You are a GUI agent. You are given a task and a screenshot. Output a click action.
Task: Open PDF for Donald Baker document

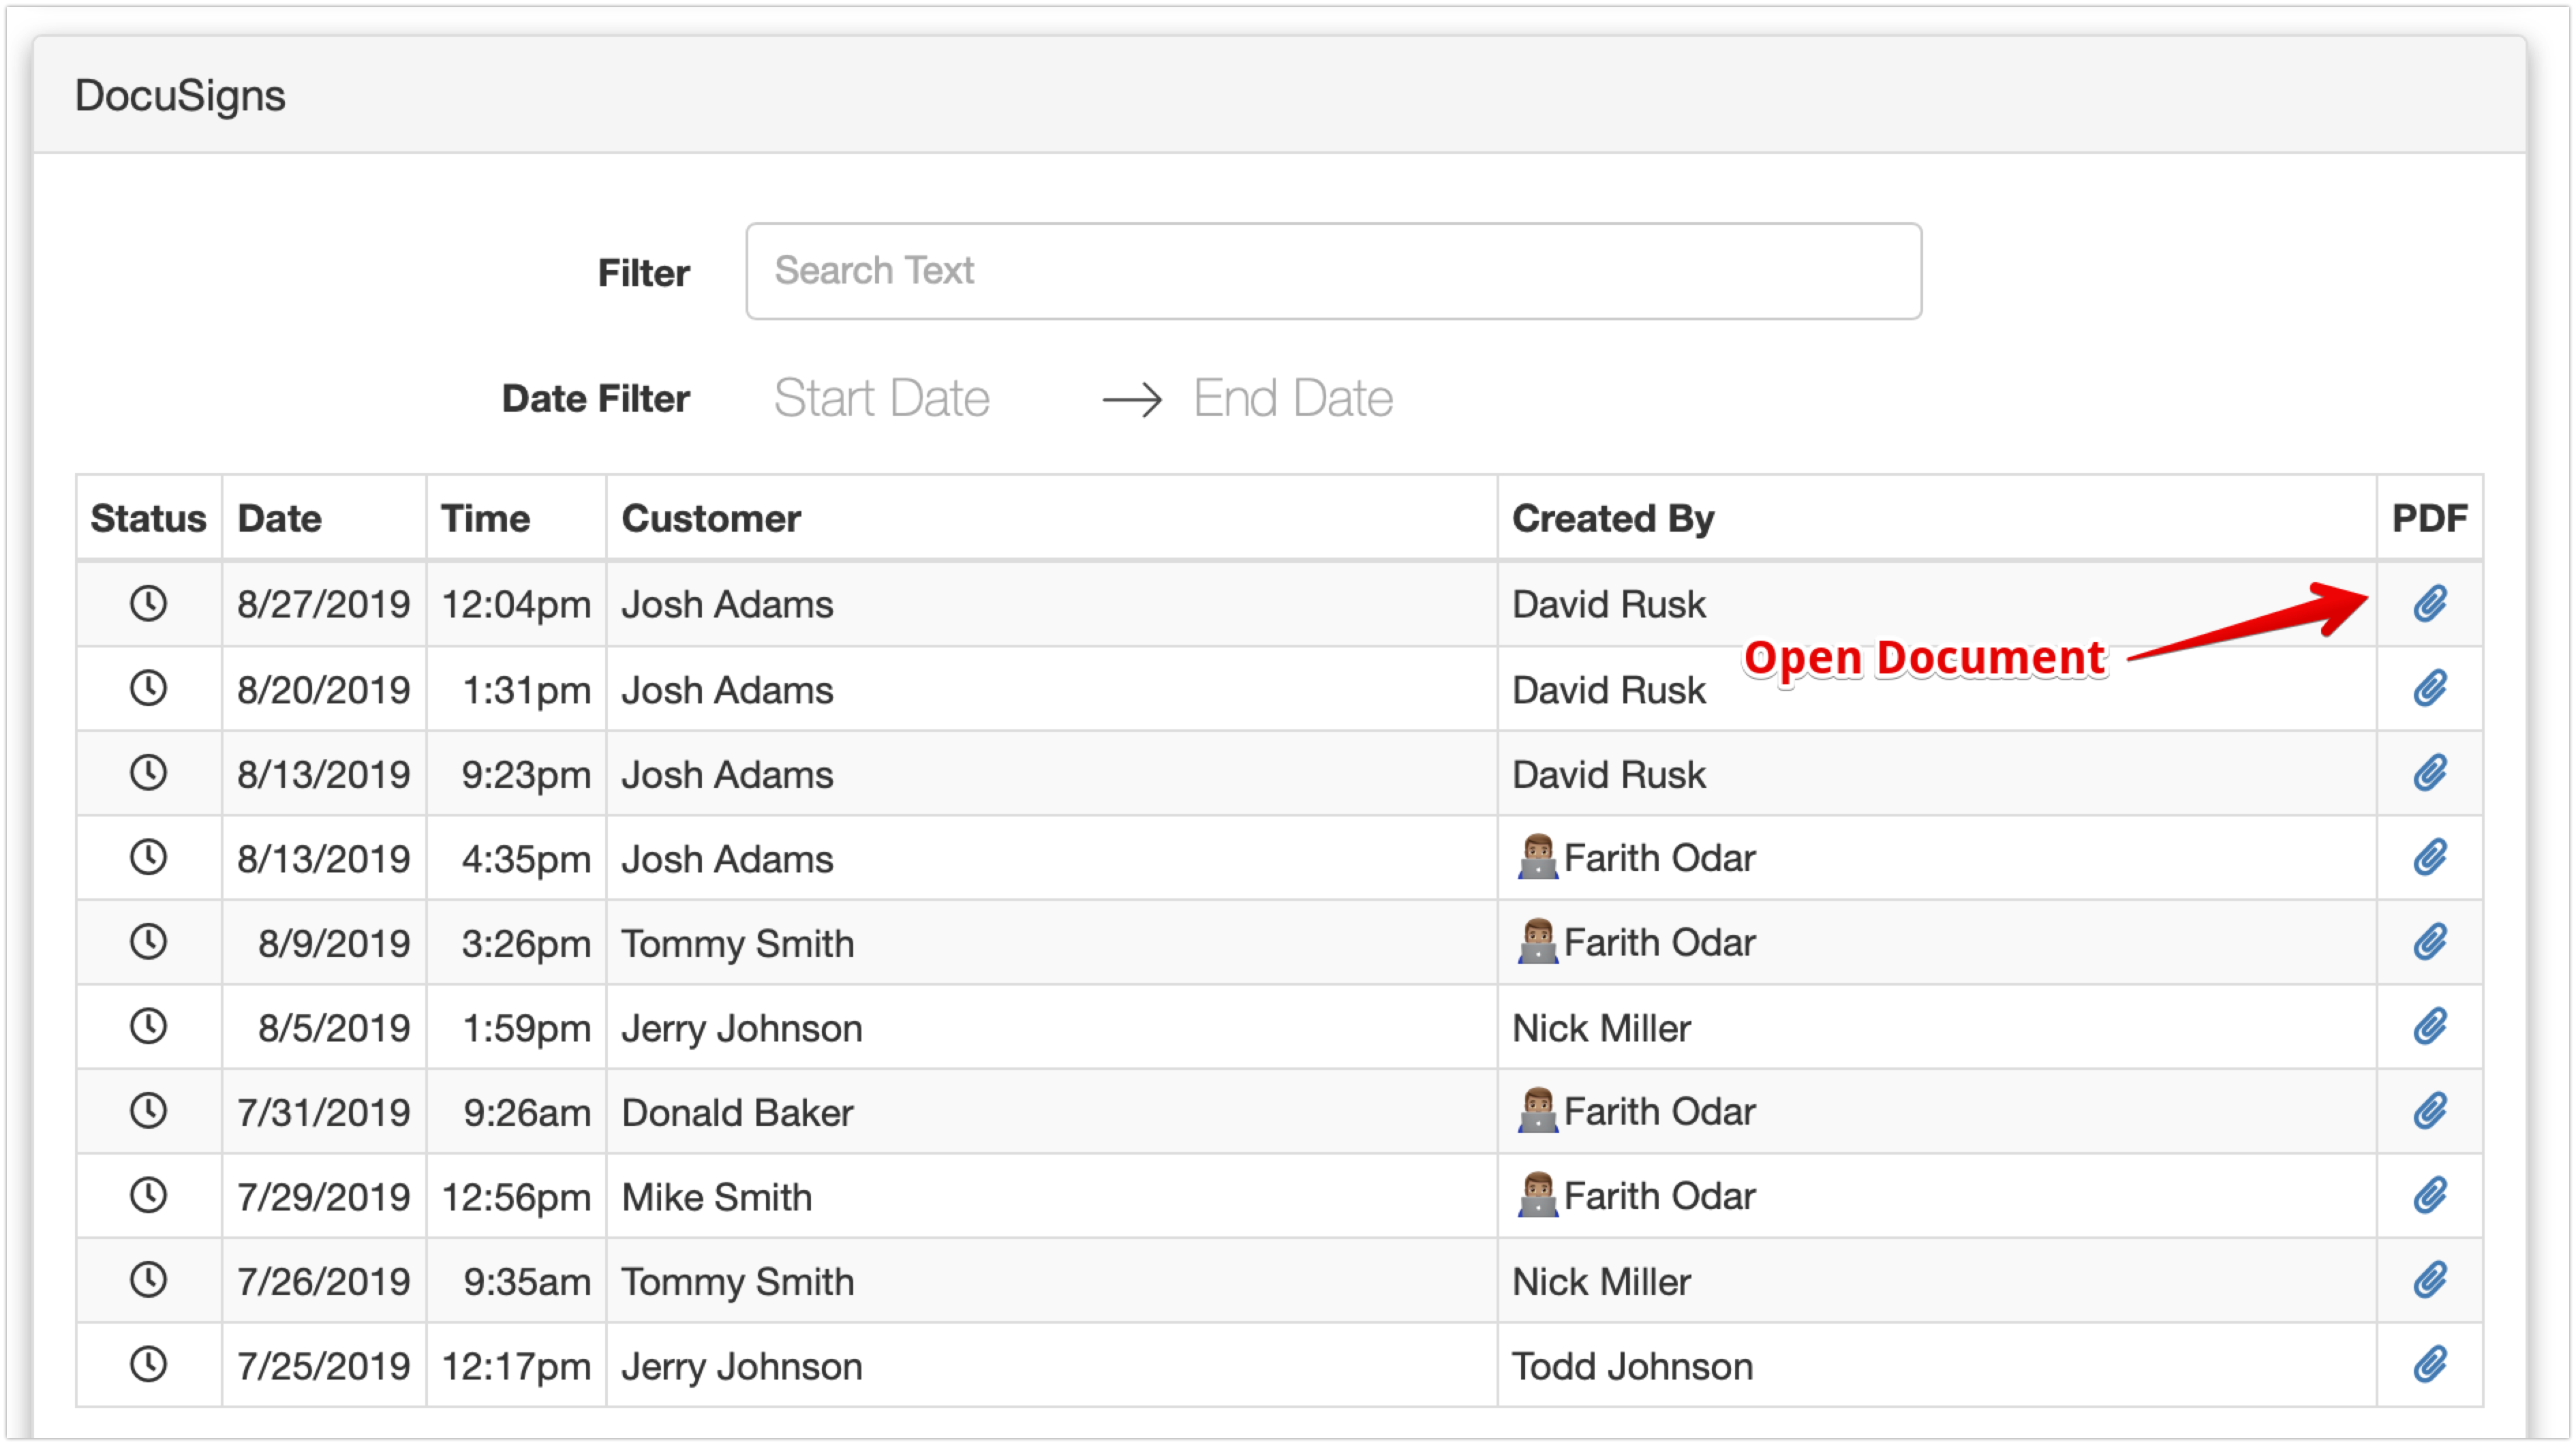coord(2429,1111)
